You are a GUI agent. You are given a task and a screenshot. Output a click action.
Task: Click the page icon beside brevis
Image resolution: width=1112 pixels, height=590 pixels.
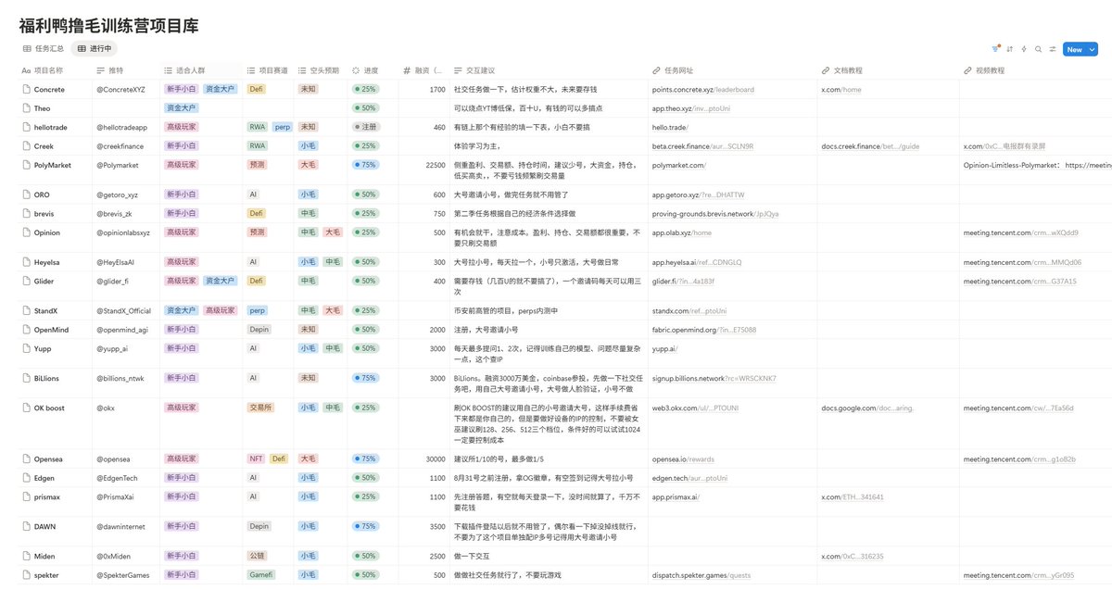pyautogui.click(x=26, y=214)
